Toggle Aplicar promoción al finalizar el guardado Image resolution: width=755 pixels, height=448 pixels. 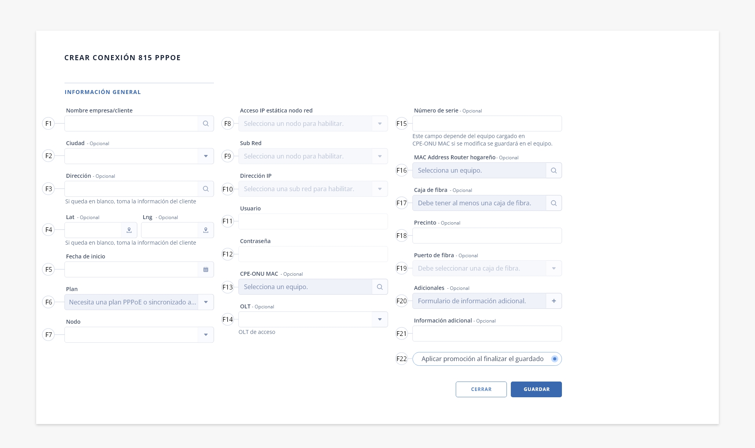click(x=554, y=359)
